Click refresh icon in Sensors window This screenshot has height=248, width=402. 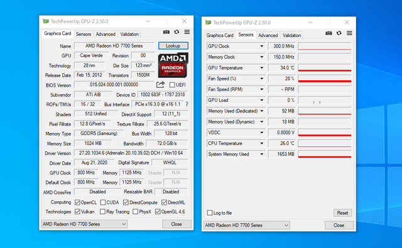click(x=339, y=33)
